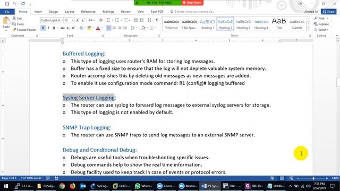Expand the Numbering list dropdown
This screenshot has height=191, width=340.
[x=121, y=20]
